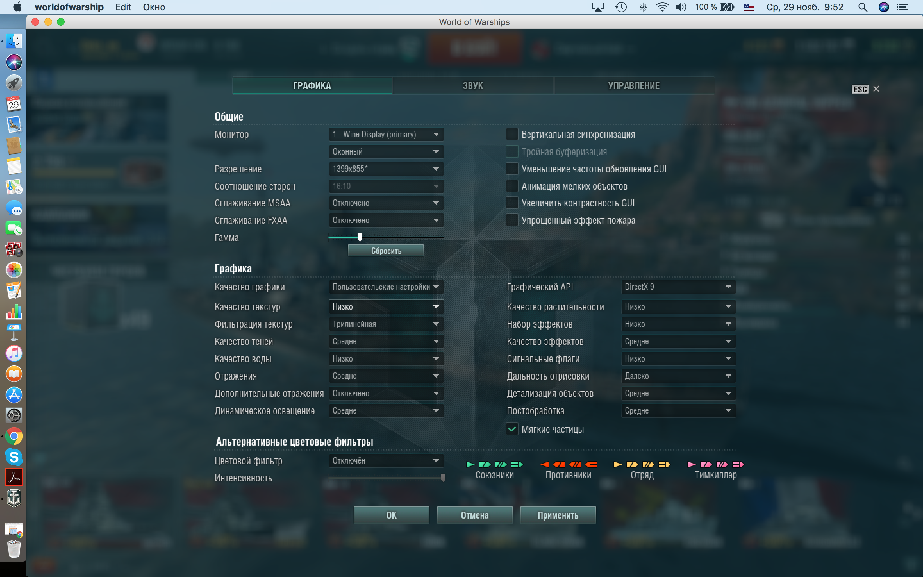Screen dimensions: 923x577
Task: Open Wi-Fi status menu
Action: (x=662, y=7)
